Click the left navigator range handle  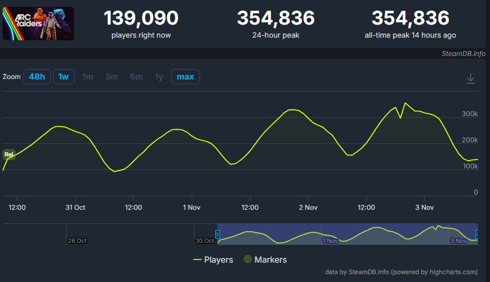[218, 234]
